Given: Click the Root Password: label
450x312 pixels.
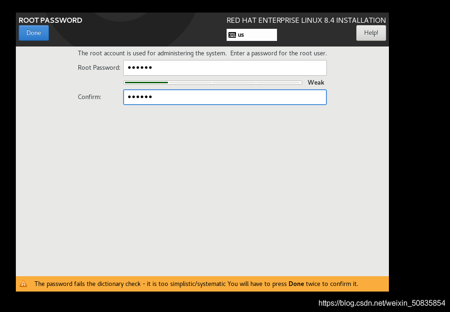Looking at the screenshot, I should point(99,68).
